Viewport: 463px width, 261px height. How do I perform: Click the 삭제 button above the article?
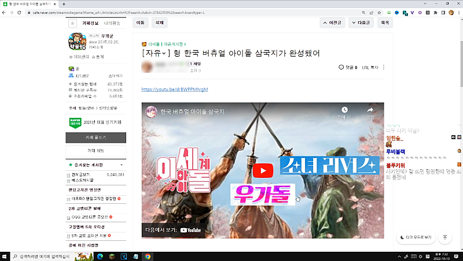(x=160, y=23)
